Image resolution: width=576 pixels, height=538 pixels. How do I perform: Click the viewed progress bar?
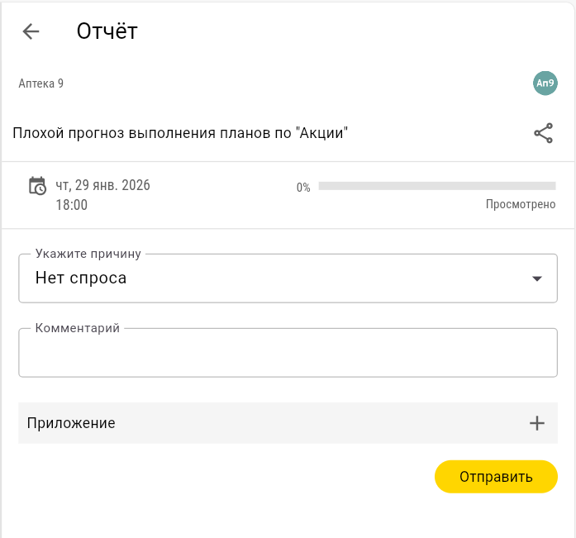[x=436, y=186]
